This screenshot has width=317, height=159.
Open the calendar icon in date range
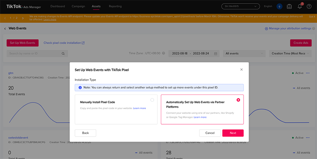coord(216,54)
